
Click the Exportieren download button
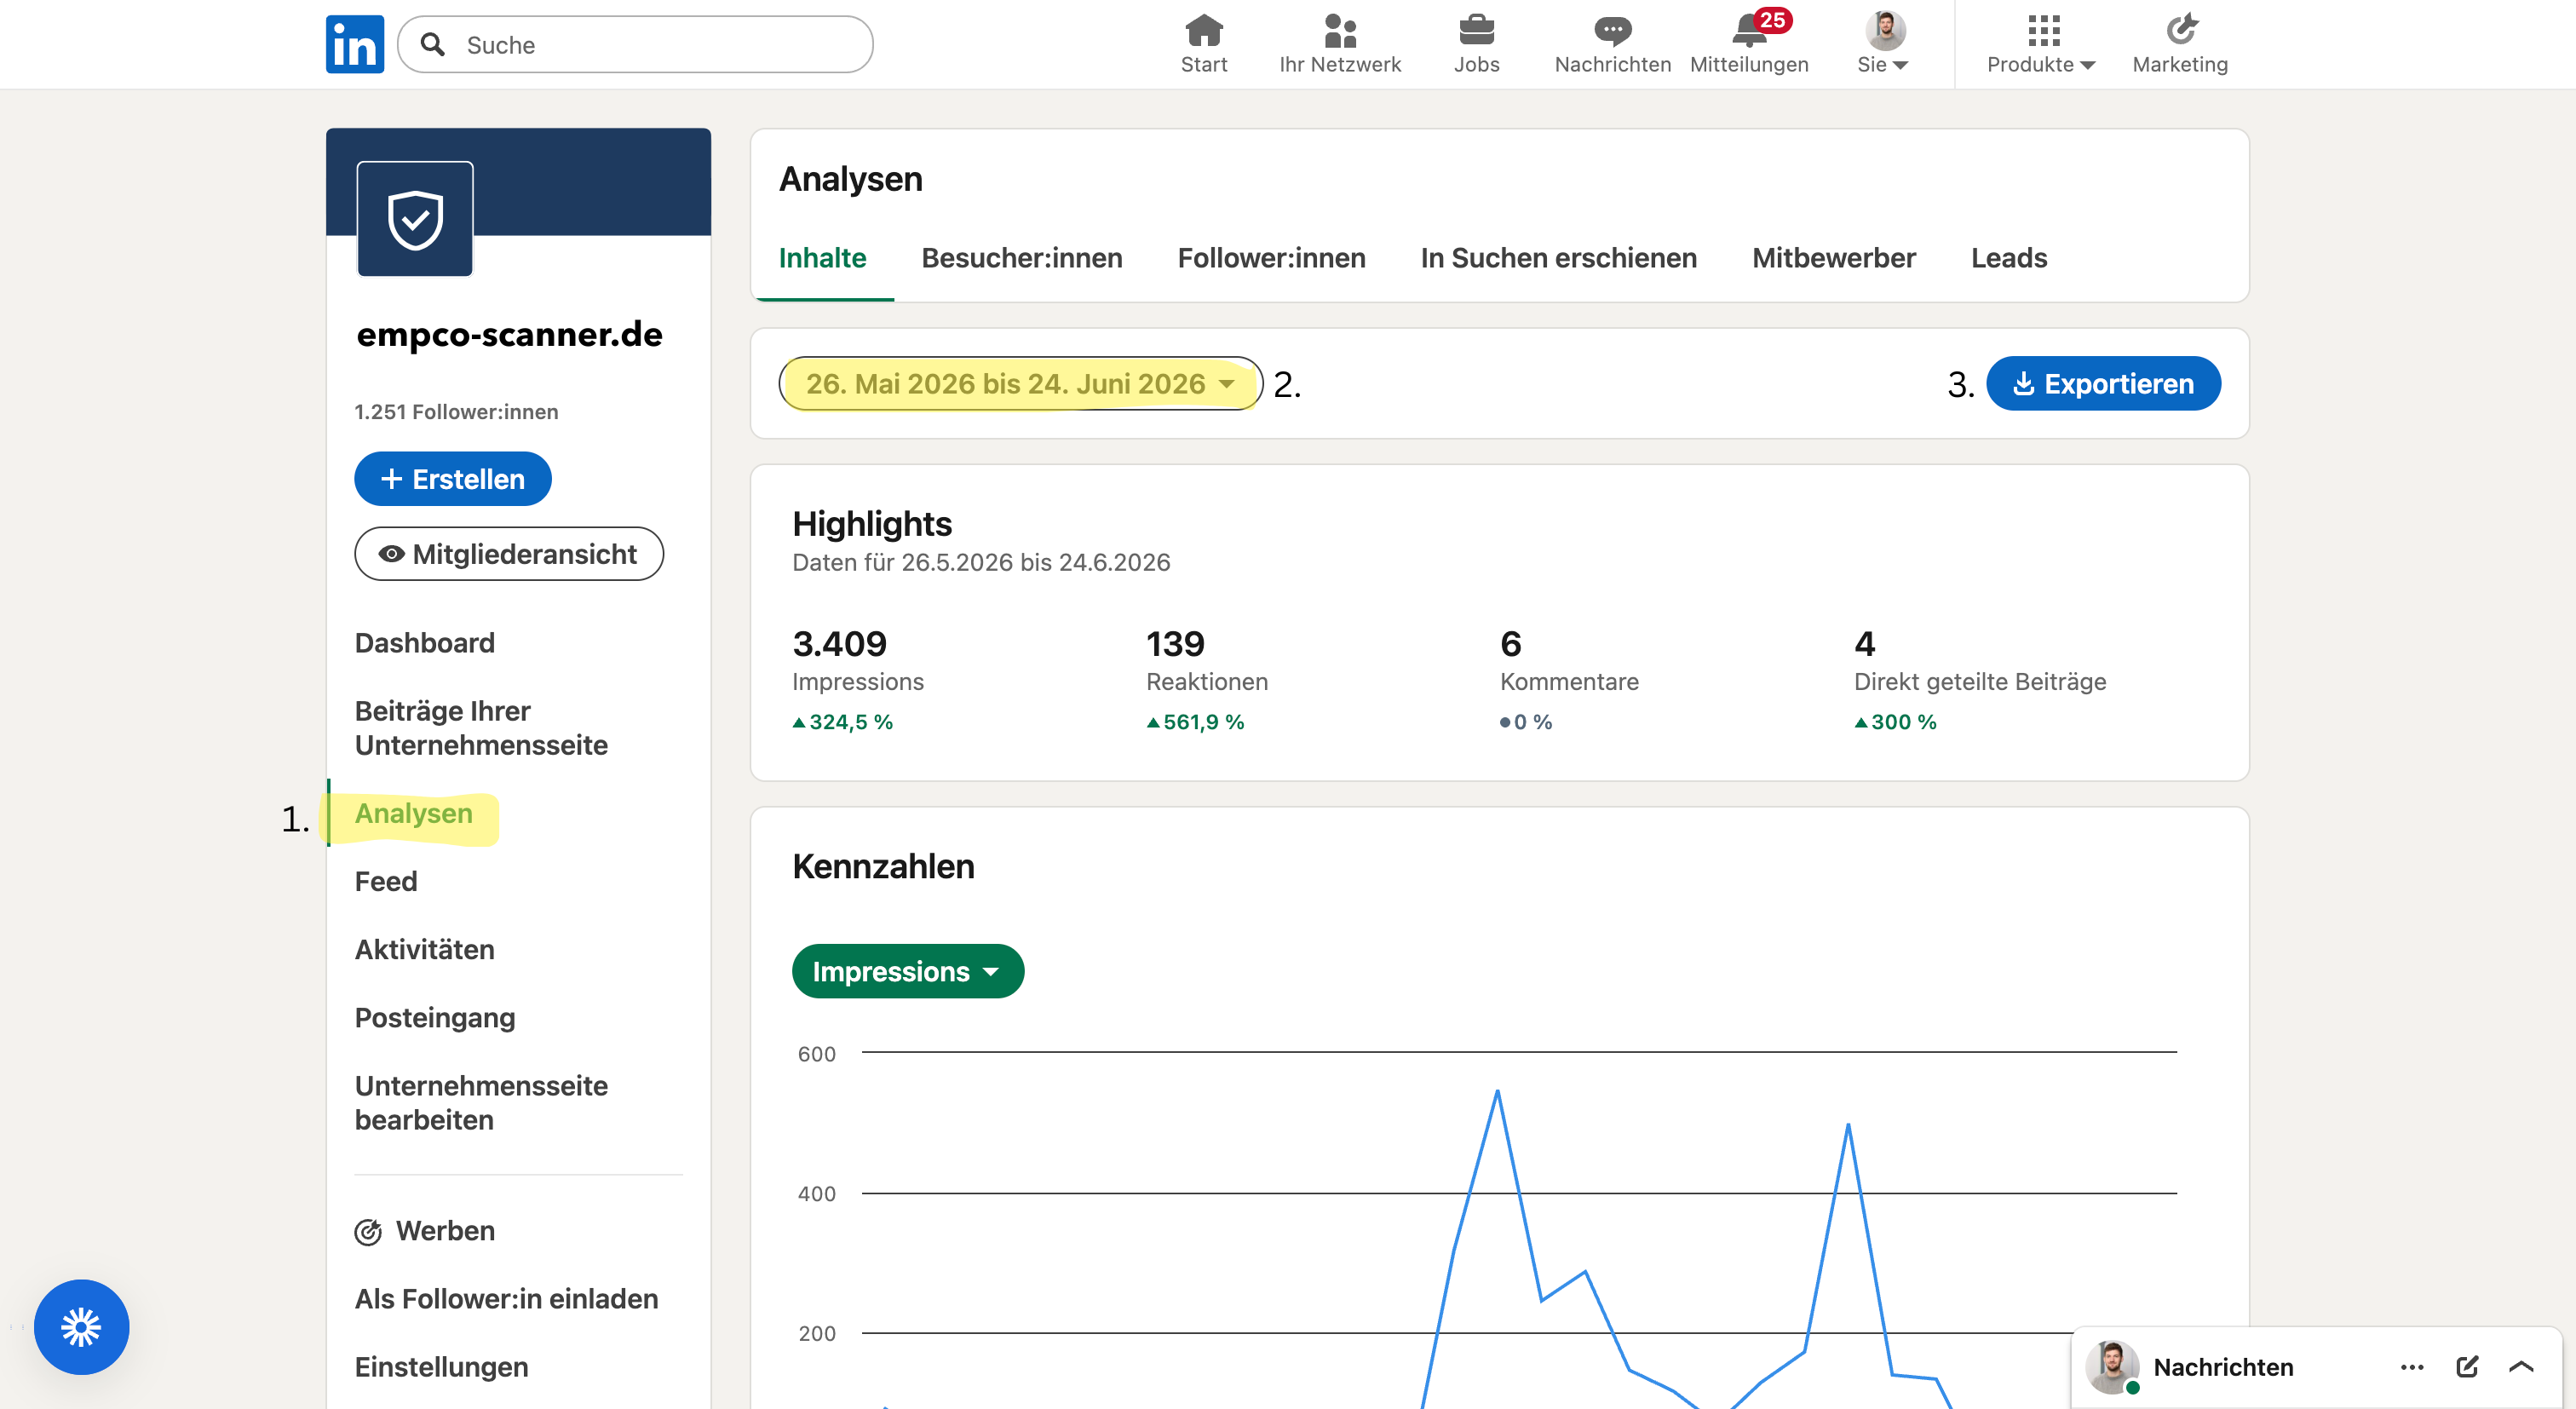tap(2103, 384)
